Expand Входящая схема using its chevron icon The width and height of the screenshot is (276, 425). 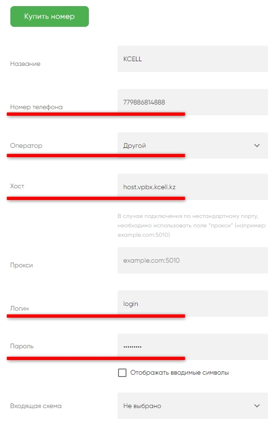[x=257, y=406]
